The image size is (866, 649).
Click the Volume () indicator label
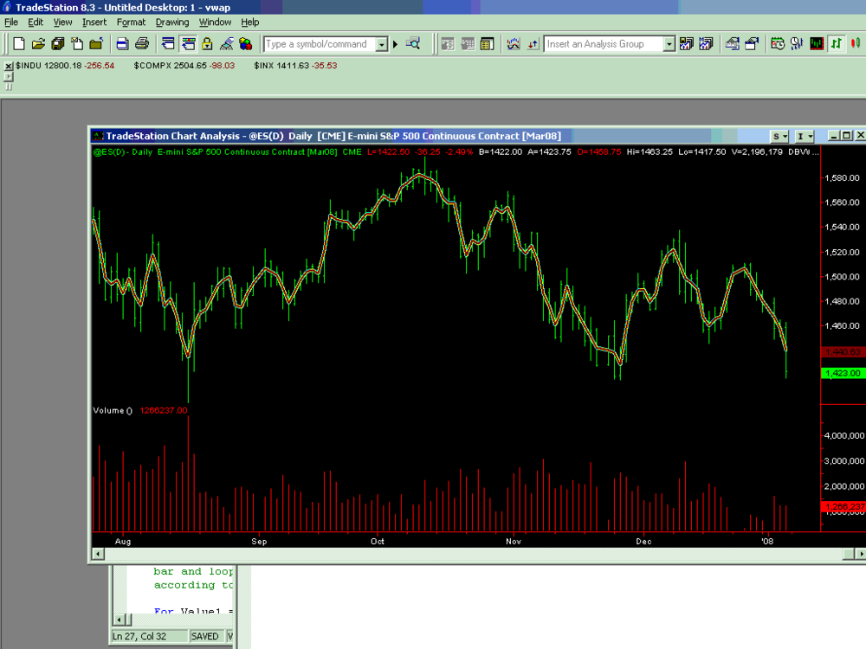click(x=113, y=410)
